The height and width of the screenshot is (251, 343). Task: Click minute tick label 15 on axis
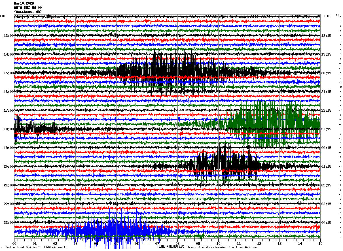coord(320,243)
